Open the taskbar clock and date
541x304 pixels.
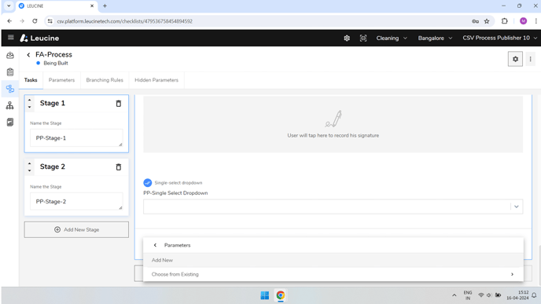(517, 295)
